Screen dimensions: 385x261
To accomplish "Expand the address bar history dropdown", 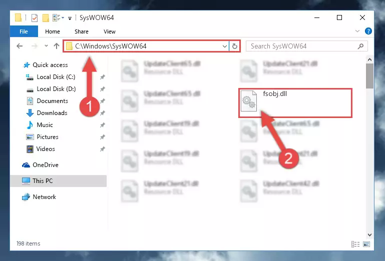I will pyautogui.click(x=224, y=46).
